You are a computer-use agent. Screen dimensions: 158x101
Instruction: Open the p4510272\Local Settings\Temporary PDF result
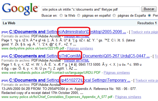(70, 80)
